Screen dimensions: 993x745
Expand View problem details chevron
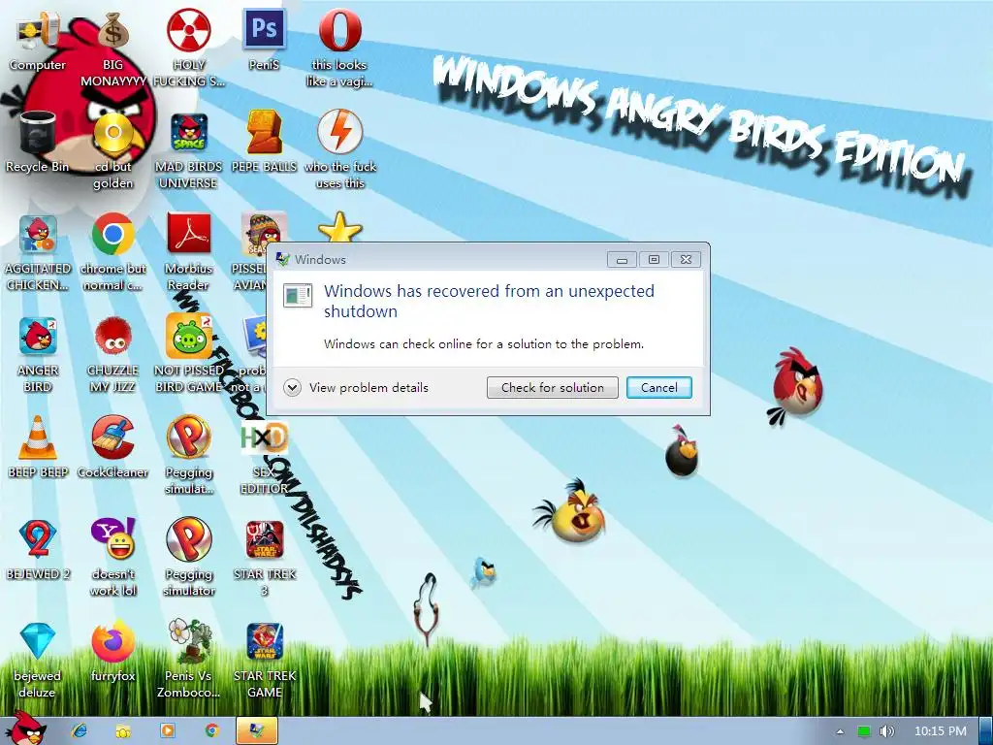click(292, 387)
